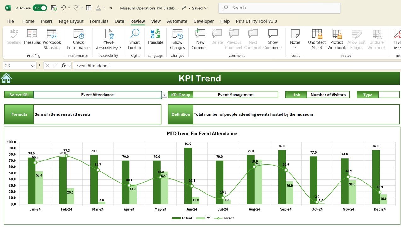Screen dimensions: 401x227
Task: Click Protect Workbook
Action: [x=337, y=39]
